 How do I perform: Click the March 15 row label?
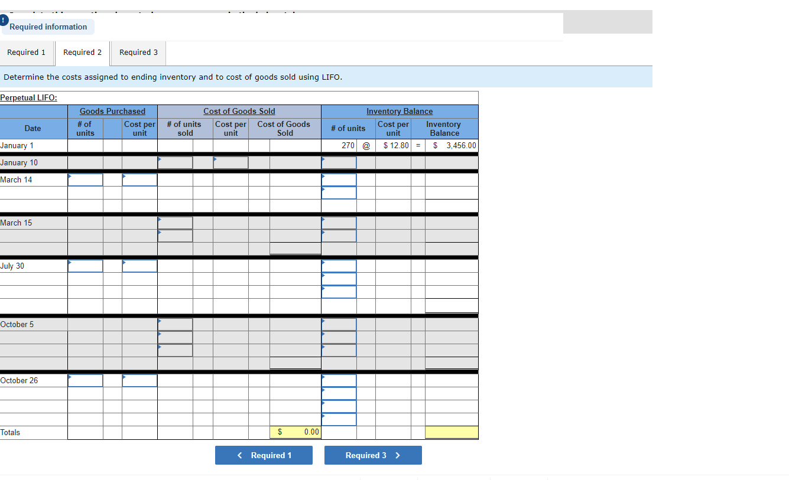coord(17,223)
